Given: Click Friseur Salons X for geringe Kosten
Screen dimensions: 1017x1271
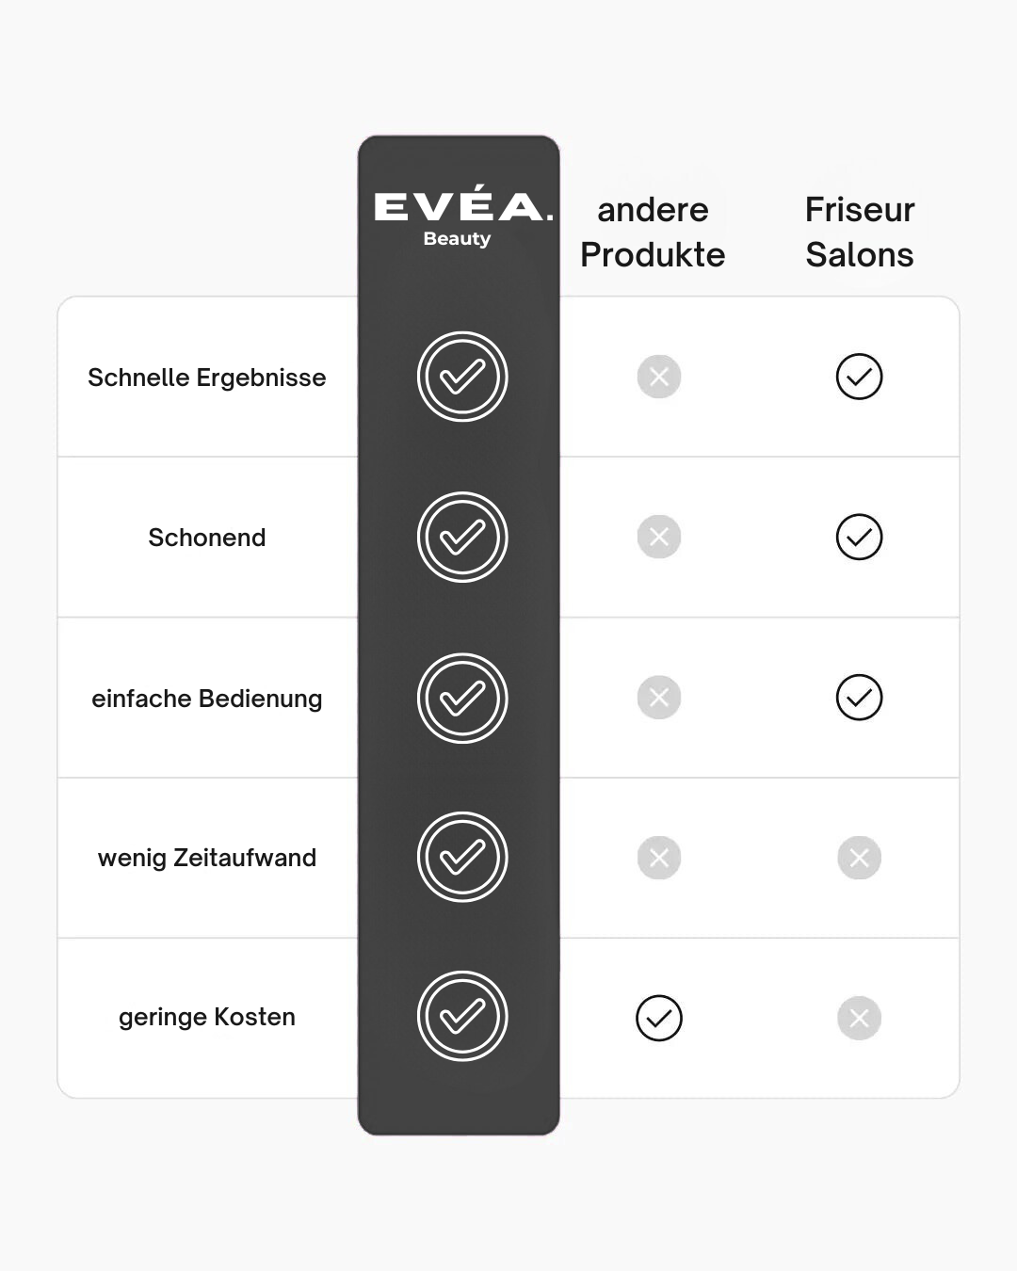Looking at the screenshot, I should 859,1018.
